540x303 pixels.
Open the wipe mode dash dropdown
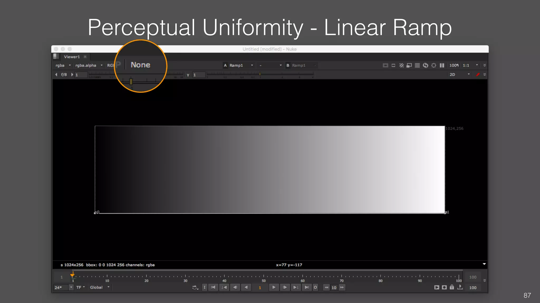click(270, 65)
